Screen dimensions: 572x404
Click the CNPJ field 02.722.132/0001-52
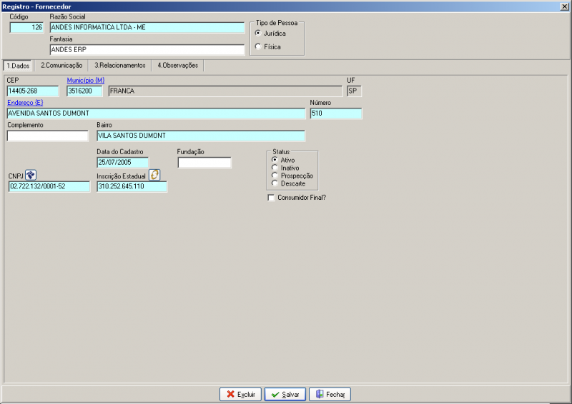(x=49, y=186)
